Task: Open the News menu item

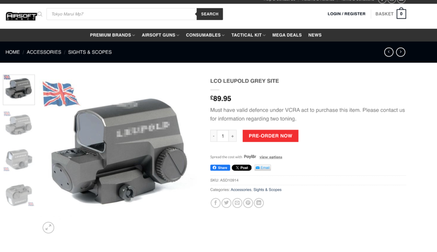Action: click(315, 35)
